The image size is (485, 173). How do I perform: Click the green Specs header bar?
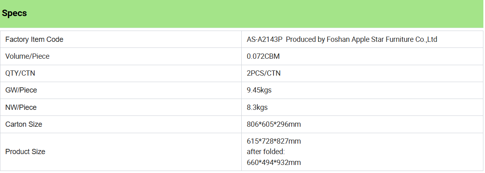click(242, 14)
